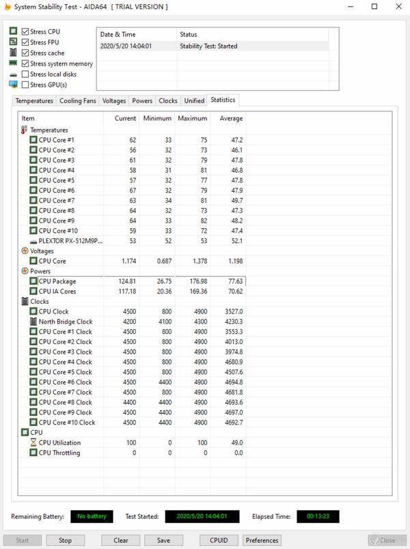Open the Voltages tab
Viewport: 410px width, 549px height.
[x=114, y=101]
